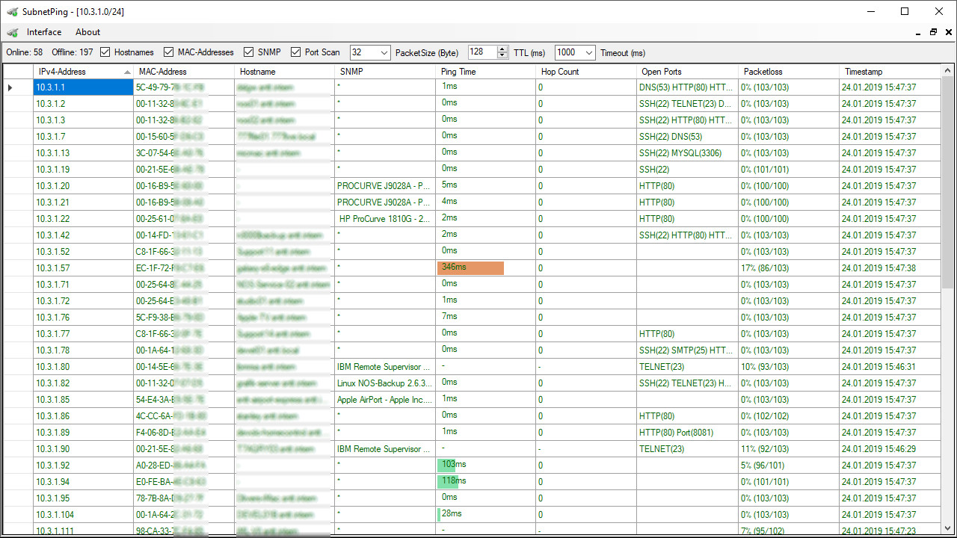The height and width of the screenshot is (538, 957).
Task: Disable the Hostnames checkbox
Action: (x=105, y=52)
